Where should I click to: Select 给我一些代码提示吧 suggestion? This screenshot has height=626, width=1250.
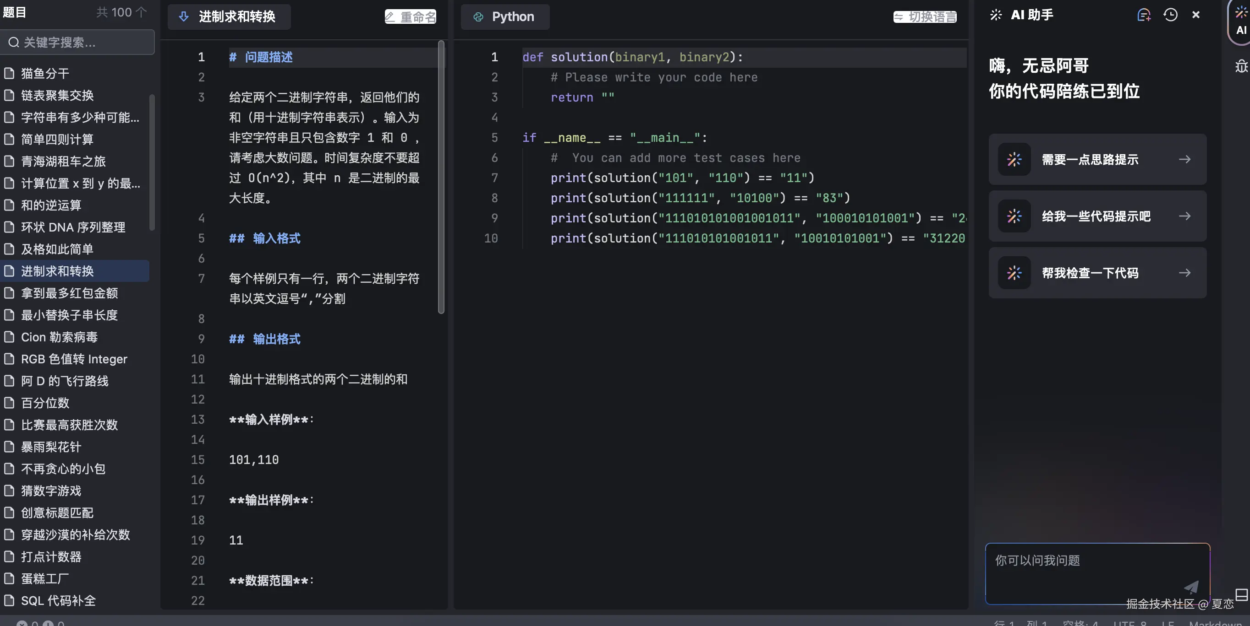pos(1096,216)
